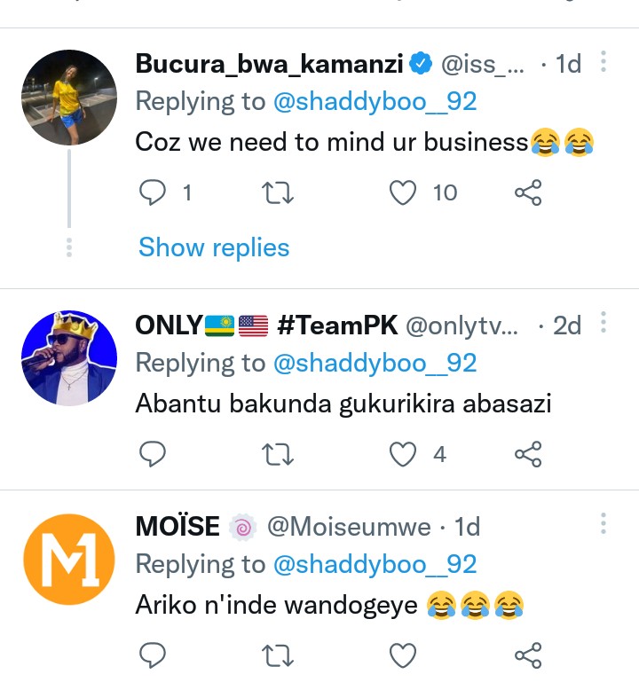Open more options for MOÏSE's tweet
The image size is (639, 682).
[603, 524]
